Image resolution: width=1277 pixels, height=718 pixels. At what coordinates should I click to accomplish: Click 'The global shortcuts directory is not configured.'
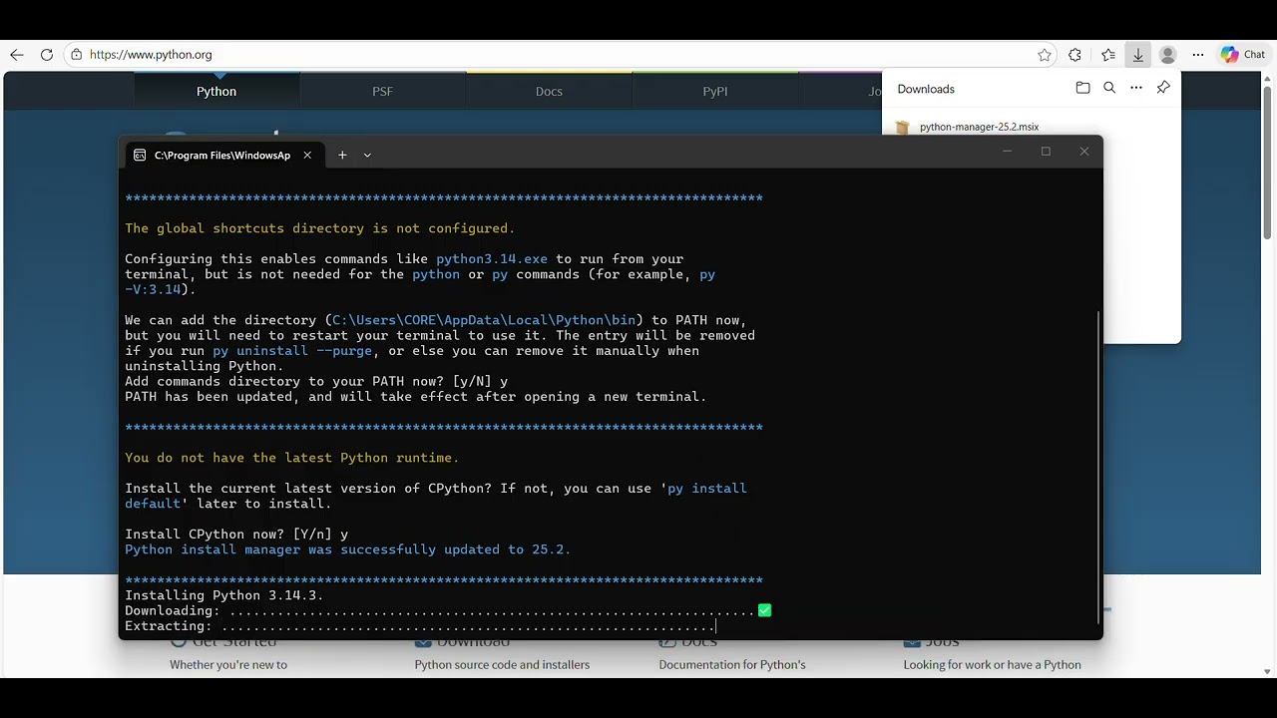320,228
